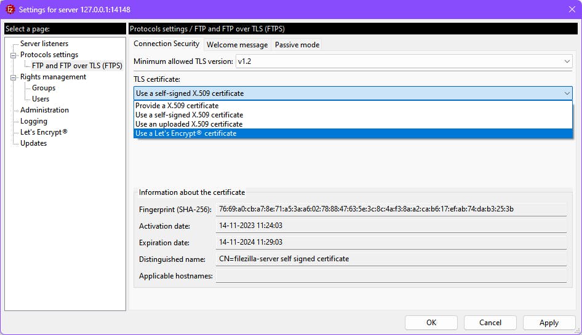Select FTP and FTP over TLS (FTPS) page
The height and width of the screenshot is (335, 582).
click(x=77, y=66)
